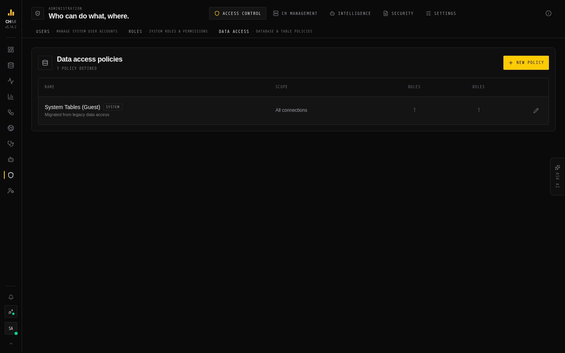Click the Name column header
Viewport: 565px width, 353px height.
pyautogui.click(x=49, y=87)
